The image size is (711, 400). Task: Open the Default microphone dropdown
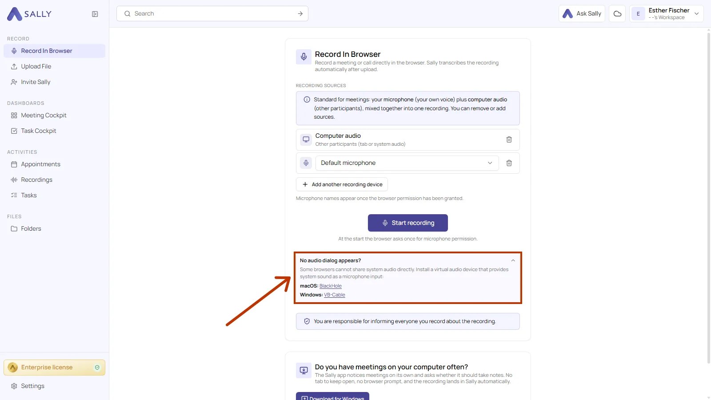(407, 163)
